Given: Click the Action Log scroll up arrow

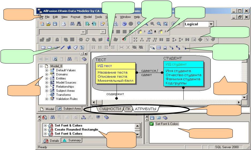Looking at the screenshot, I should [137, 126].
